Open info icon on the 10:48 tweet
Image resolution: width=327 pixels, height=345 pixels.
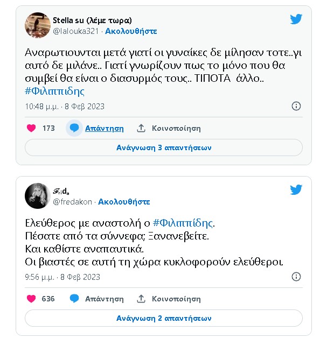pyautogui.click(x=296, y=106)
